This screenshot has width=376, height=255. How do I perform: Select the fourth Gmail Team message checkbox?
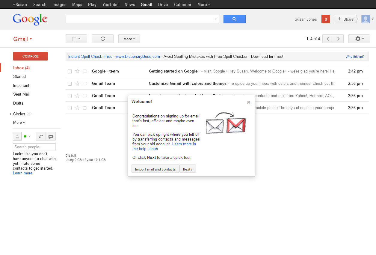pos(70,108)
